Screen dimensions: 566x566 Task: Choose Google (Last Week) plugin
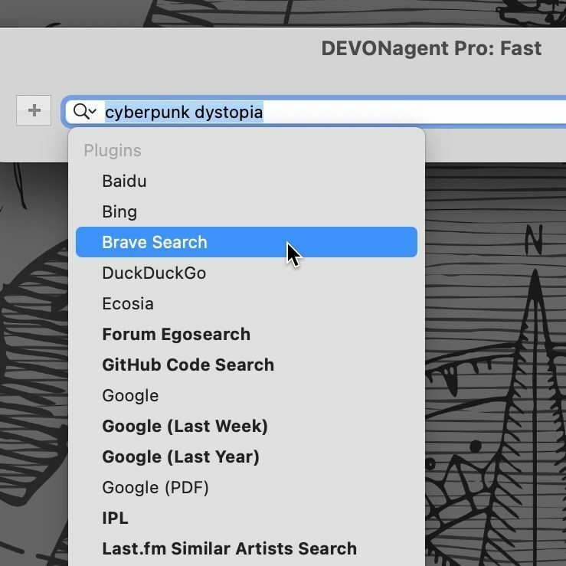[x=247, y=427]
